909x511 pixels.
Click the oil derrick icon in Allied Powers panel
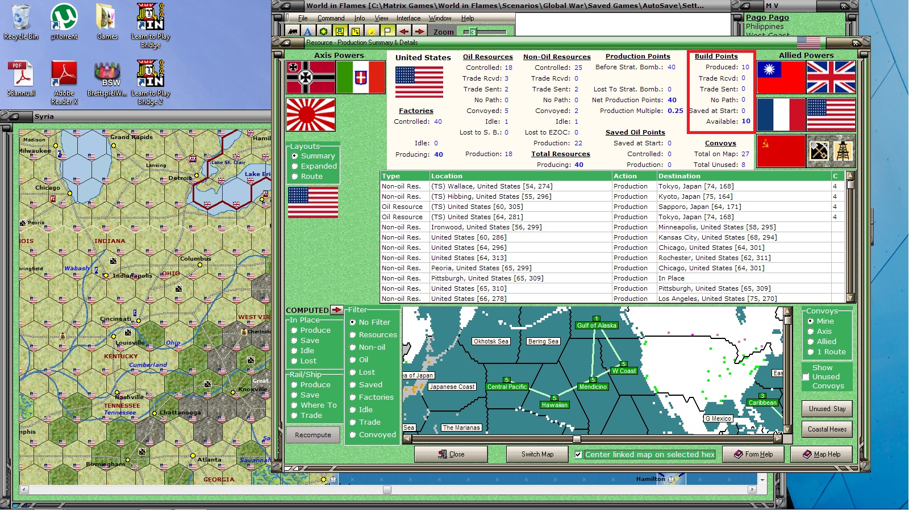click(843, 150)
